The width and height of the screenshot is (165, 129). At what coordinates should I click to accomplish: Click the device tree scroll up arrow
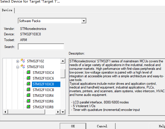coord(63,61)
